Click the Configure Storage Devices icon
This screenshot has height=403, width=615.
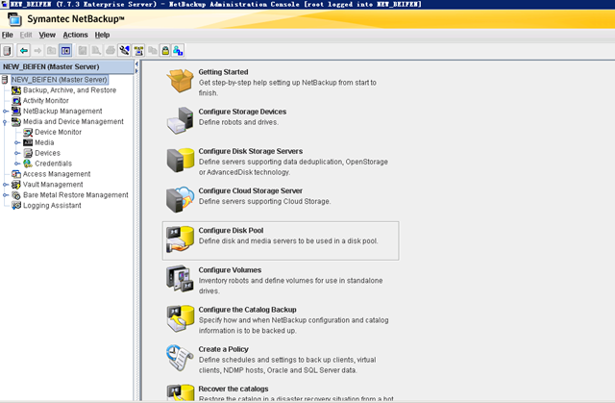[180, 120]
